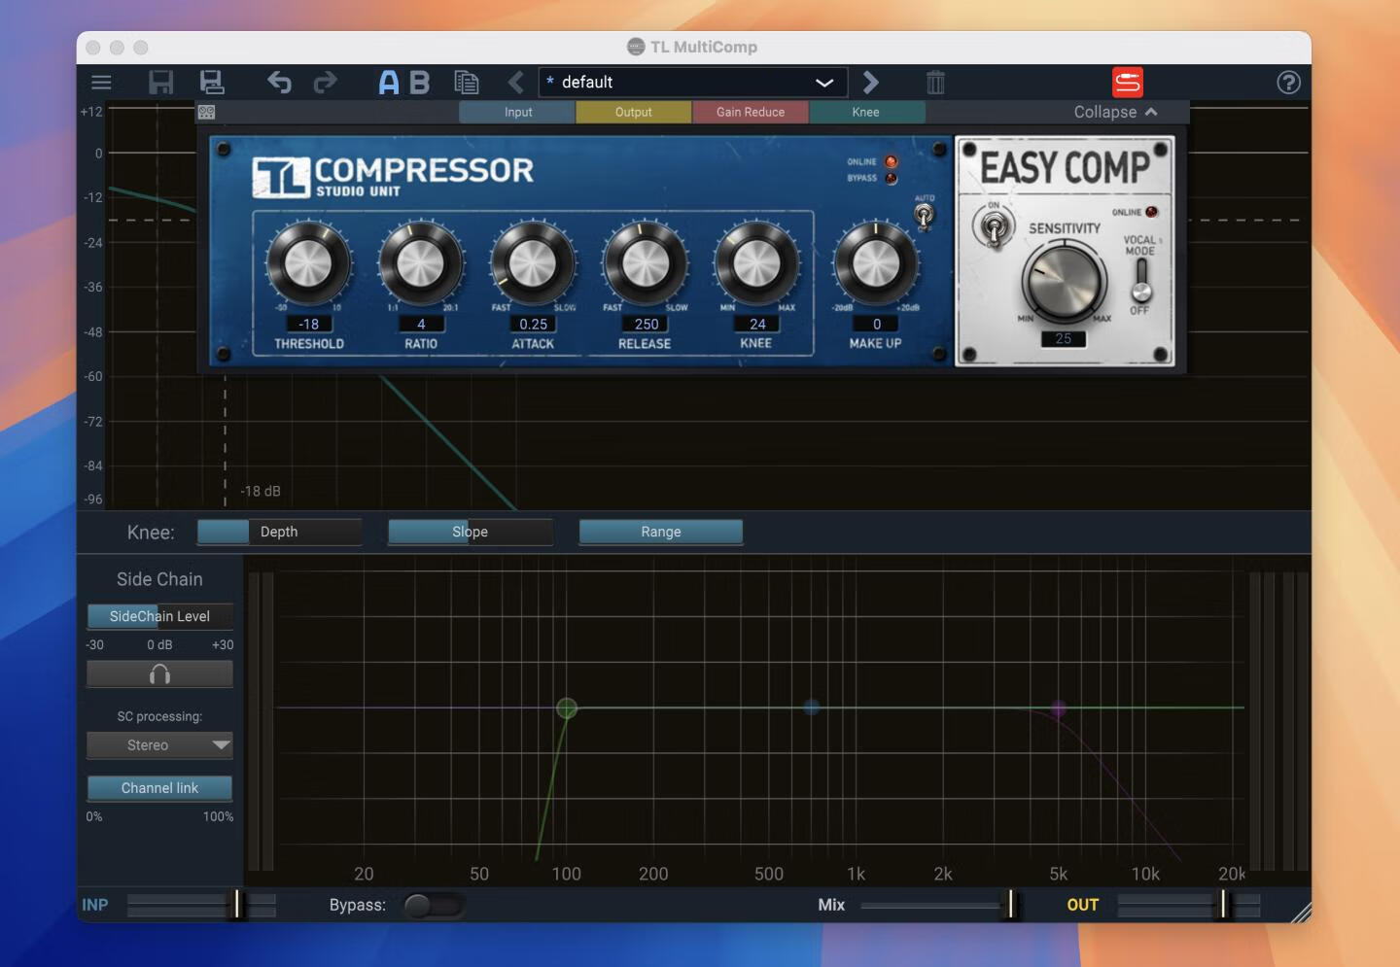Select the Gain Reduce graph tab
The width and height of the screenshot is (1400, 967).
751,112
